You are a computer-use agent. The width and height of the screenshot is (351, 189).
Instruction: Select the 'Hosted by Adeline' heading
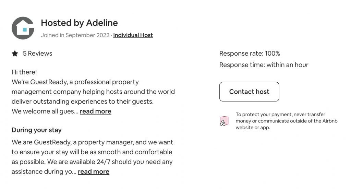click(x=79, y=23)
